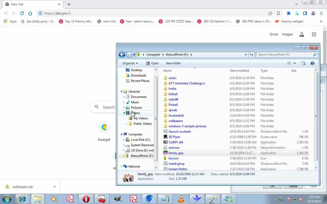Open the Gmail link

pos(274,34)
